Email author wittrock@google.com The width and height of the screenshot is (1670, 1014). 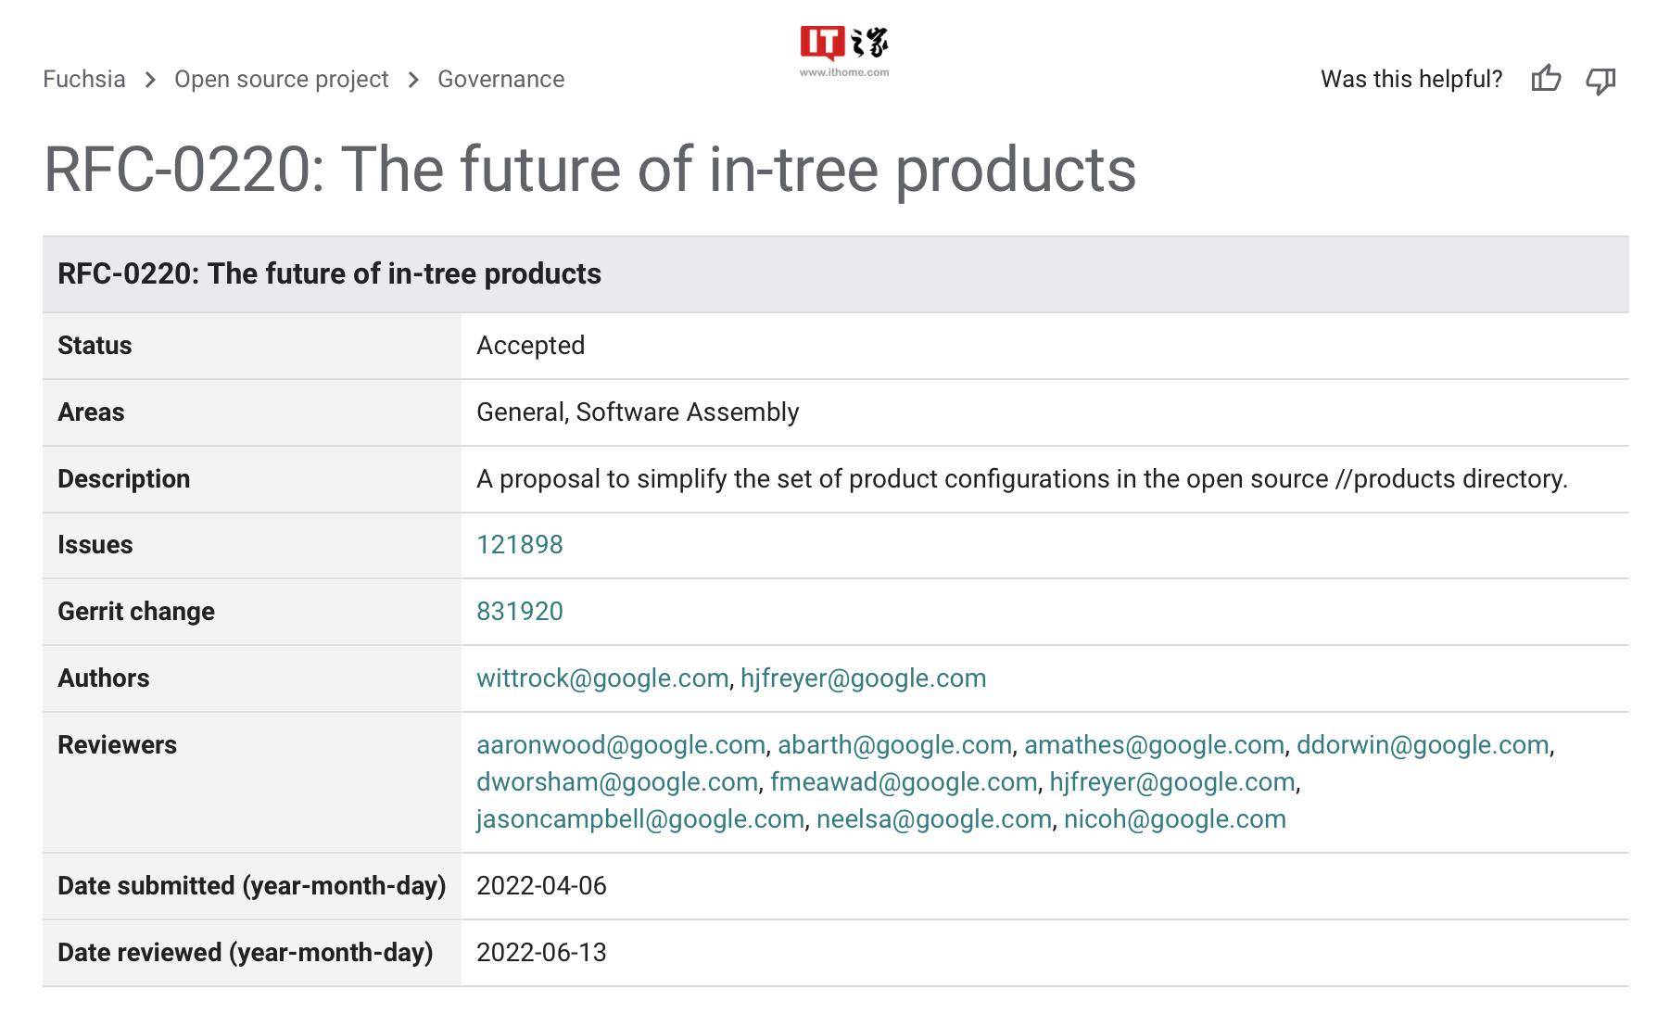(x=602, y=678)
